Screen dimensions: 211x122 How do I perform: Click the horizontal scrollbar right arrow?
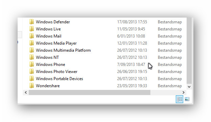click(184, 92)
